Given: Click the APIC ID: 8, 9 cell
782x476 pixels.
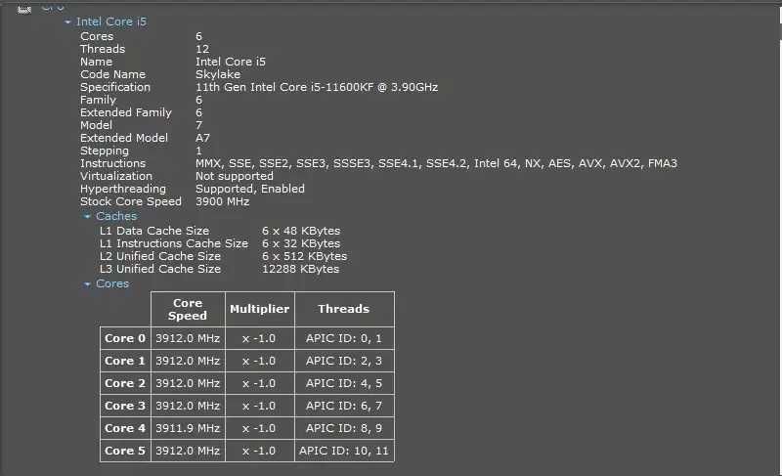Looking at the screenshot, I should coord(344,428).
